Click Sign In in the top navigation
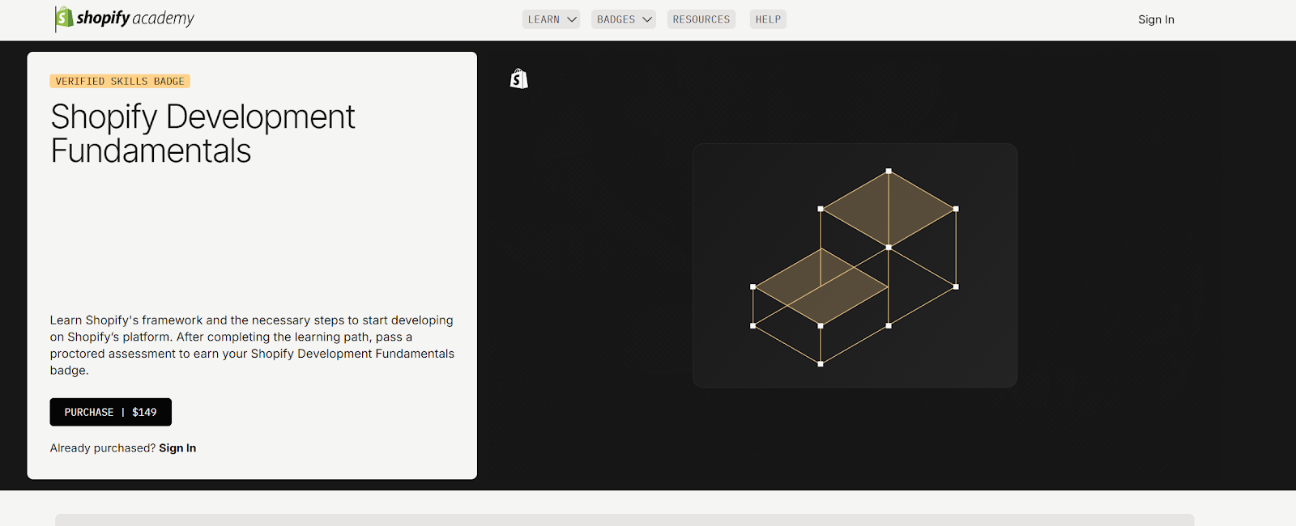 point(1156,19)
